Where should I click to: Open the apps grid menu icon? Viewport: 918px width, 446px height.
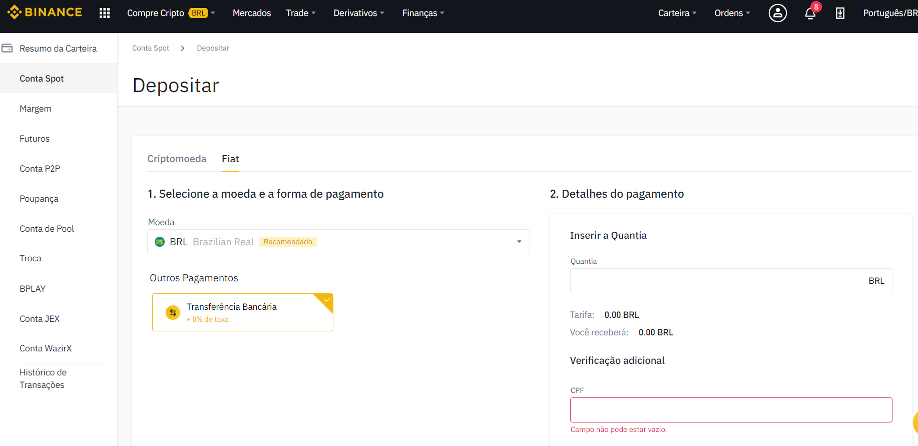coord(105,13)
